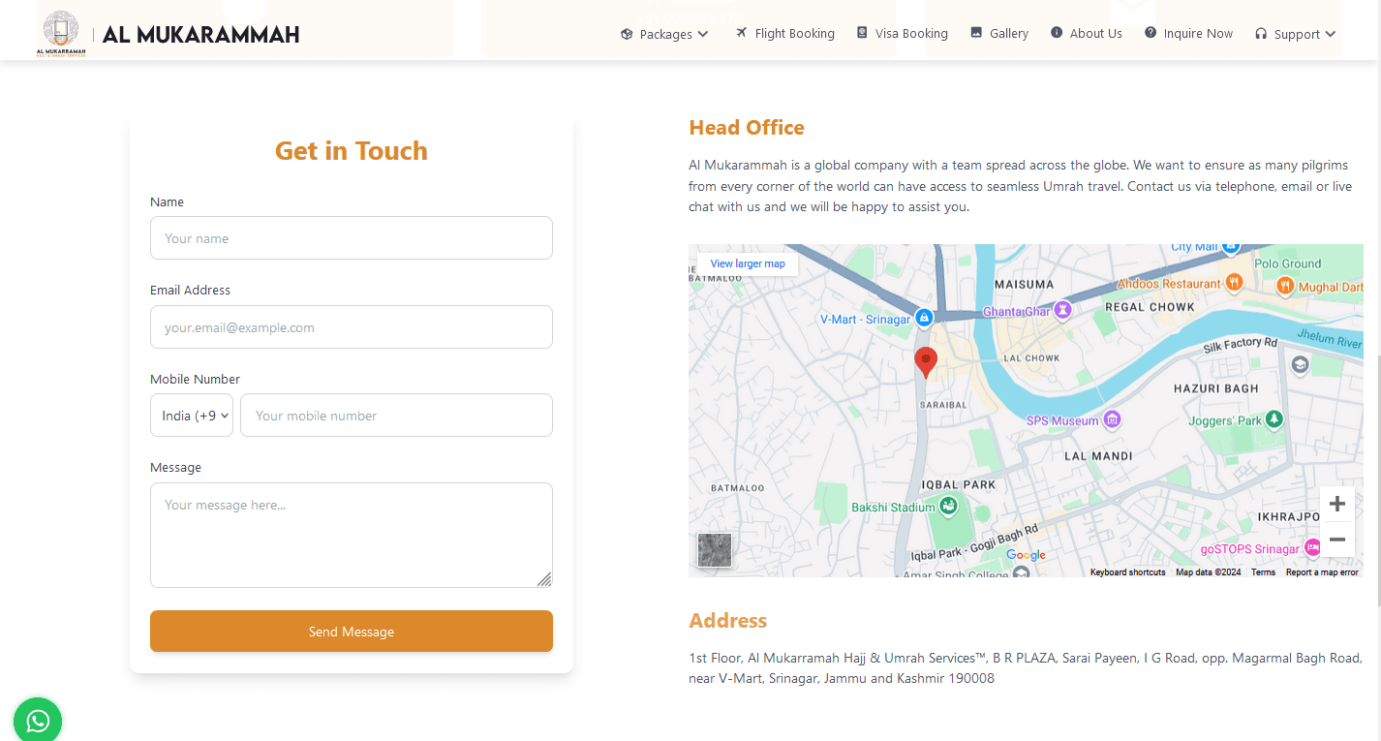Click the Head Office heading
The height and width of the screenshot is (741, 1381).
coord(747,128)
